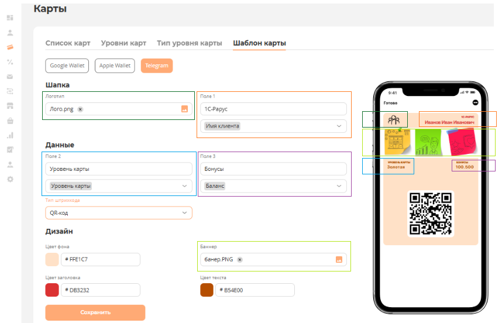Open the dashboard icon in the sidebar
502x323 pixels.
pyautogui.click(x=10, y=18)
